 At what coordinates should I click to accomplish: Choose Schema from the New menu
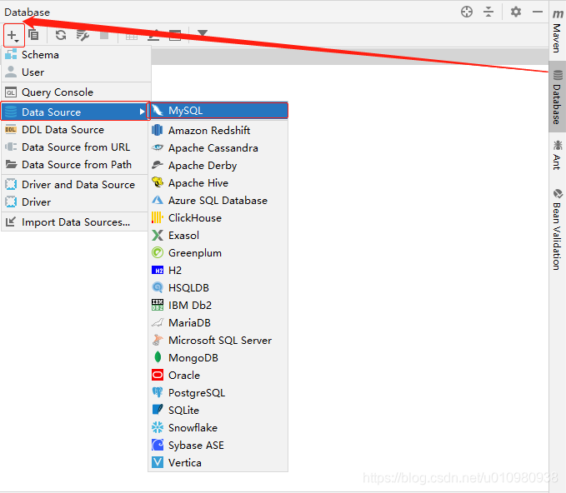click(x=76, y=55)
